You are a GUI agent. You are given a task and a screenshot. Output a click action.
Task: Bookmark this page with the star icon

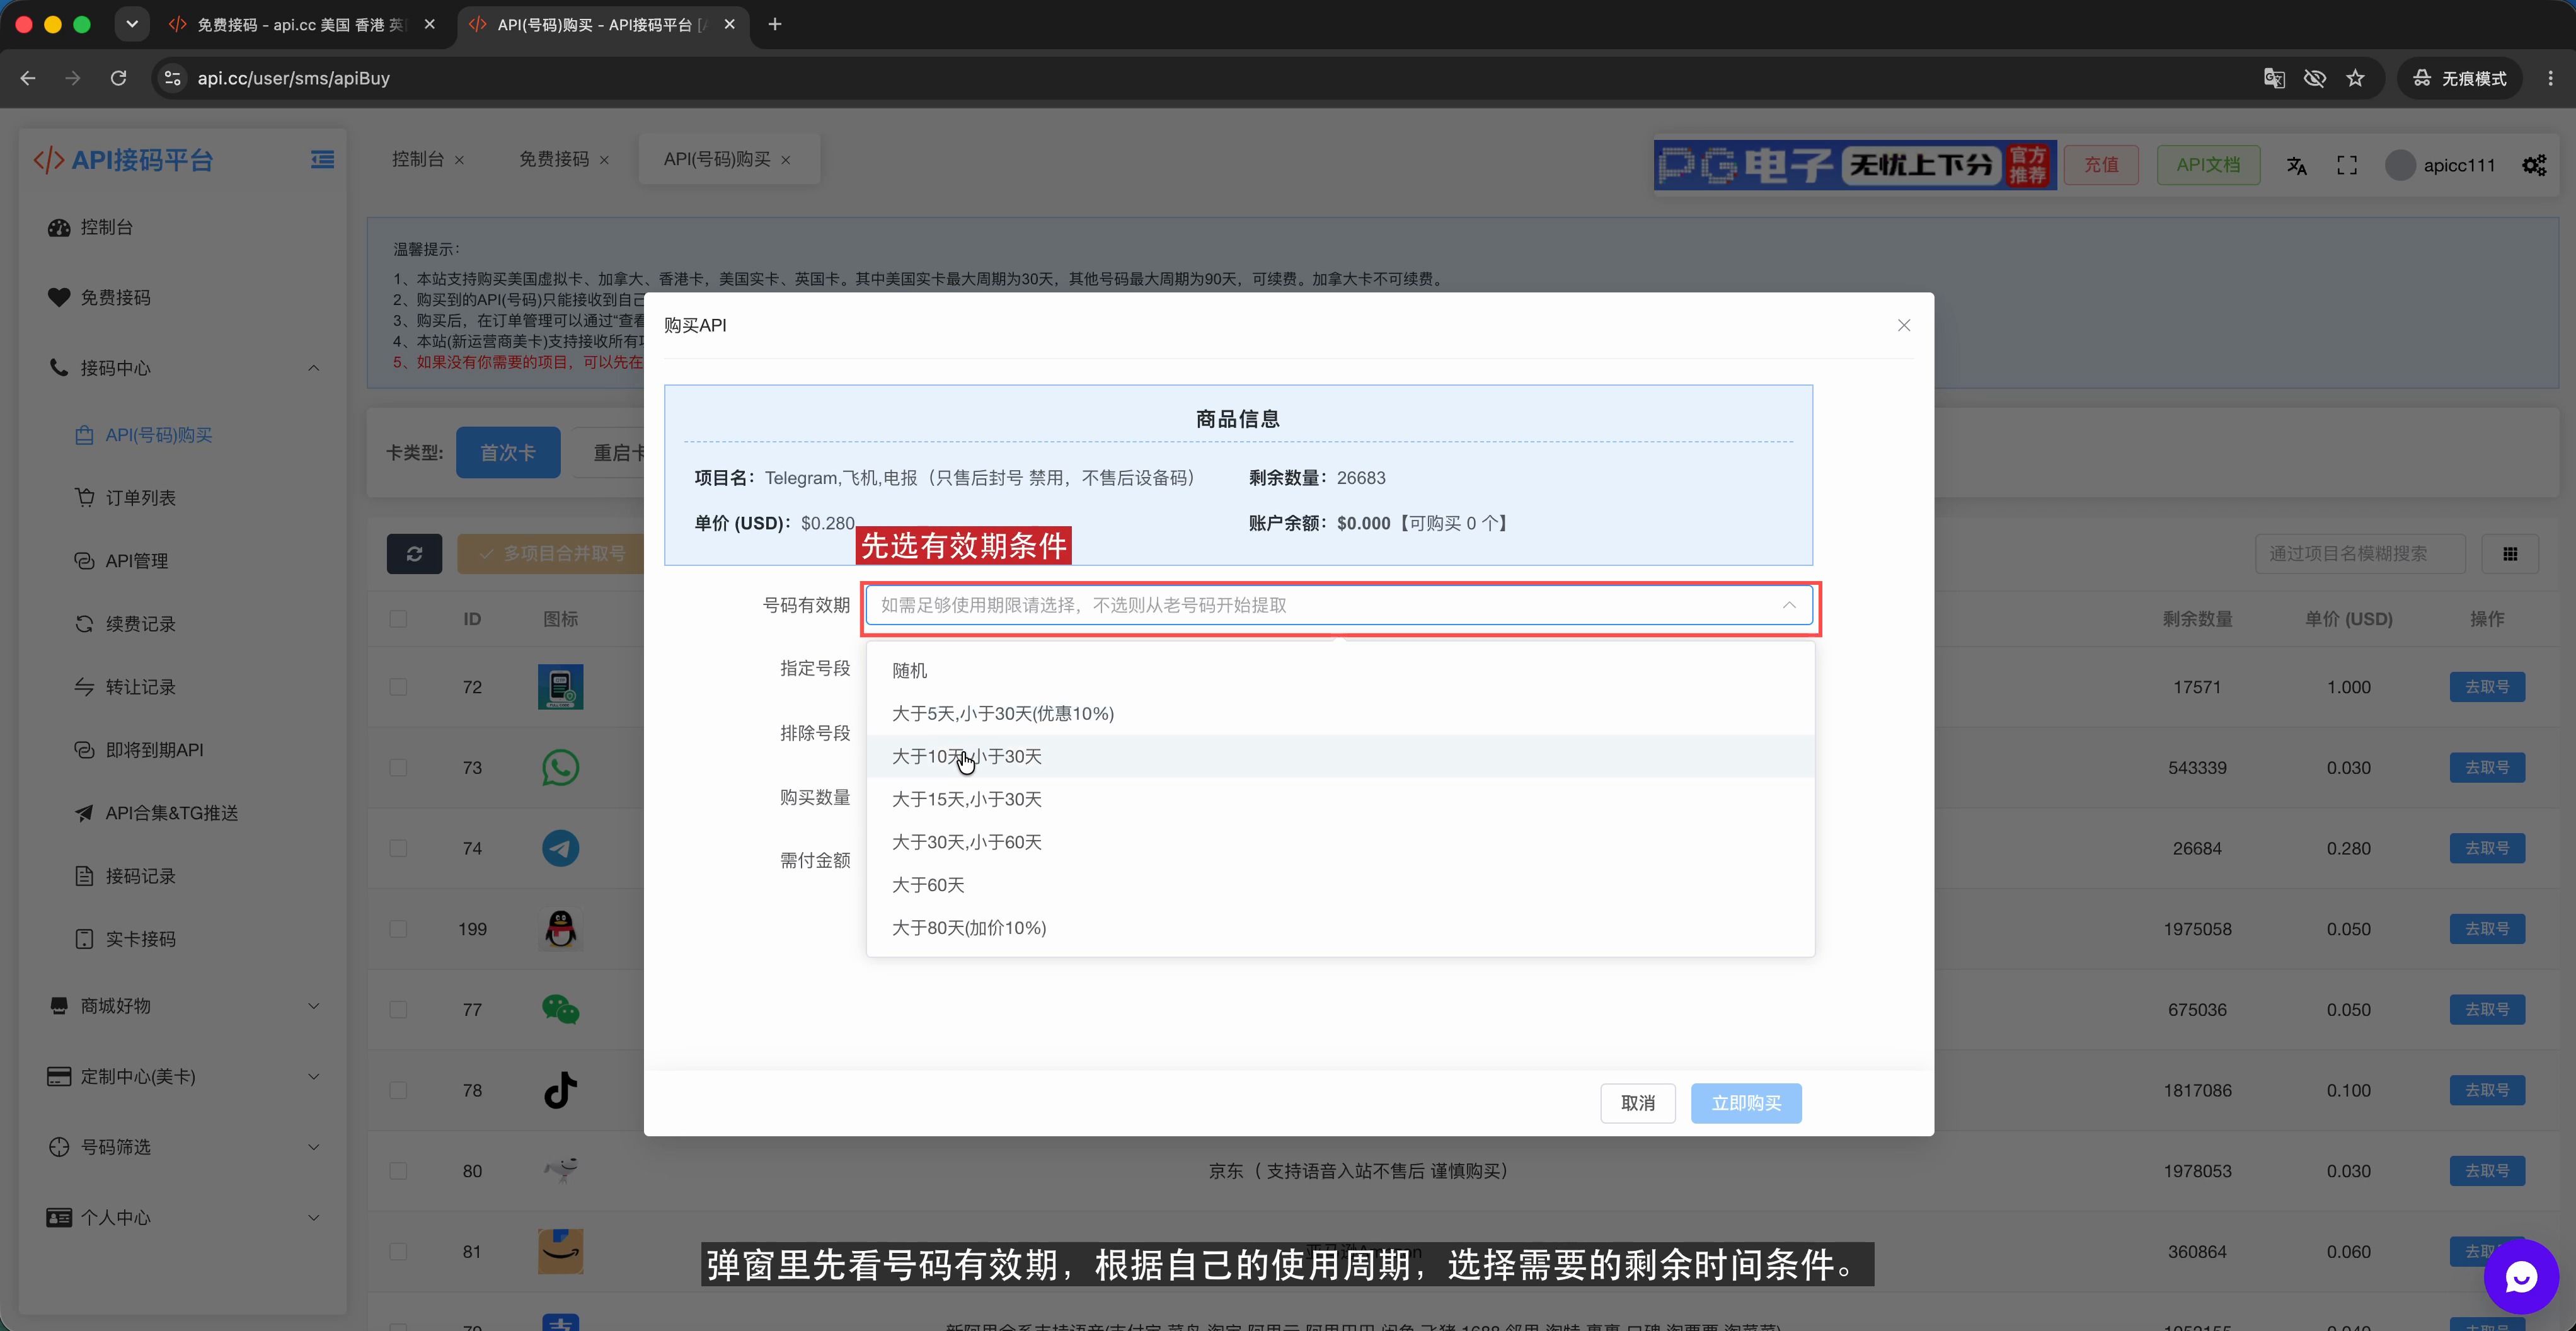(x=2355, y=78)
